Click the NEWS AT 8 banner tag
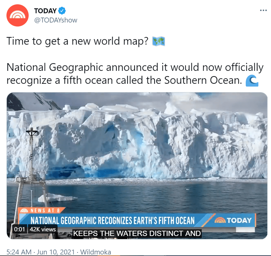271x256 pixels. tap(41, 210)
